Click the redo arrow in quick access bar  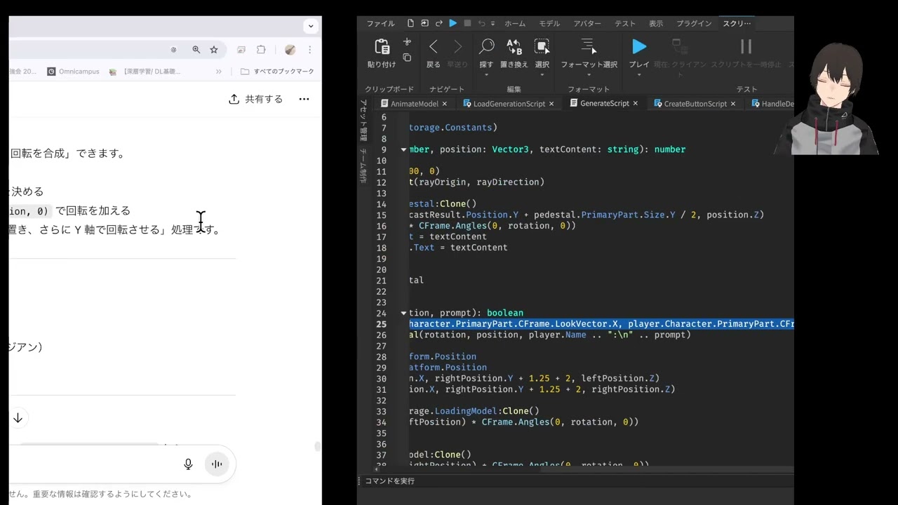pos(438,23)
